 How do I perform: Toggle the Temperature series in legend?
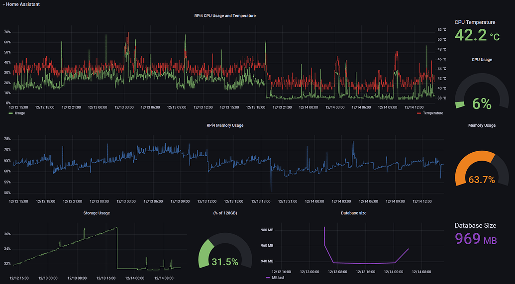(433, 113)
